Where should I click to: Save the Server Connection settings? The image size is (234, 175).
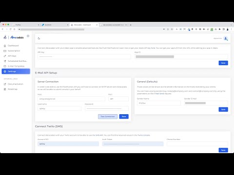(124, 117)
